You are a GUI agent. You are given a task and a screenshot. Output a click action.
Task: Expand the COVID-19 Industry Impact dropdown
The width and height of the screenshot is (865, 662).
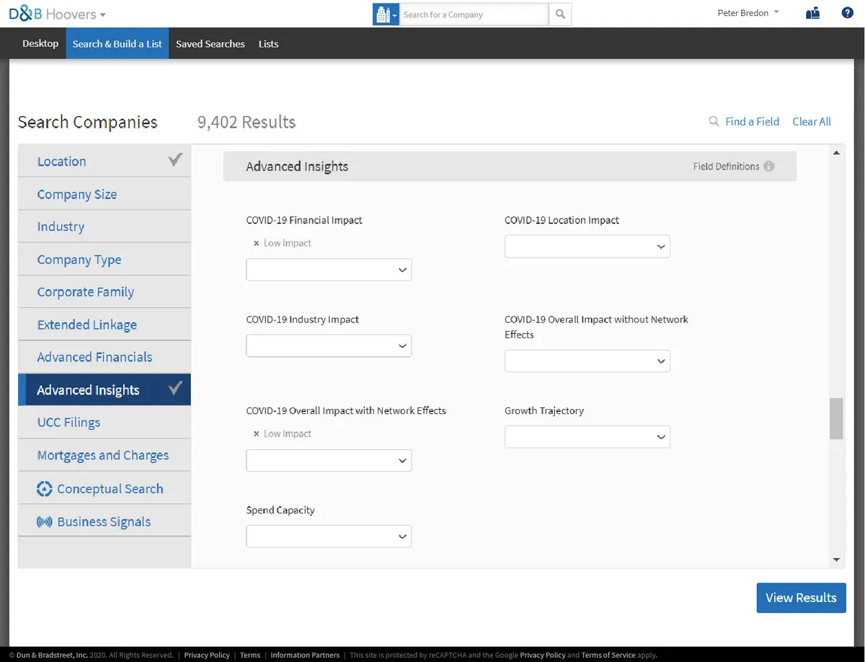329,346
